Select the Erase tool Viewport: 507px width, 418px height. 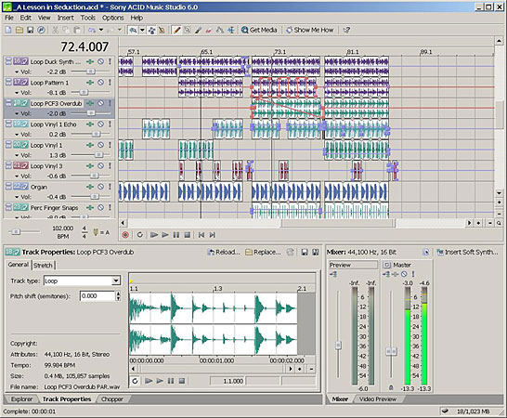pyautogui.click(x=209, y=30)
